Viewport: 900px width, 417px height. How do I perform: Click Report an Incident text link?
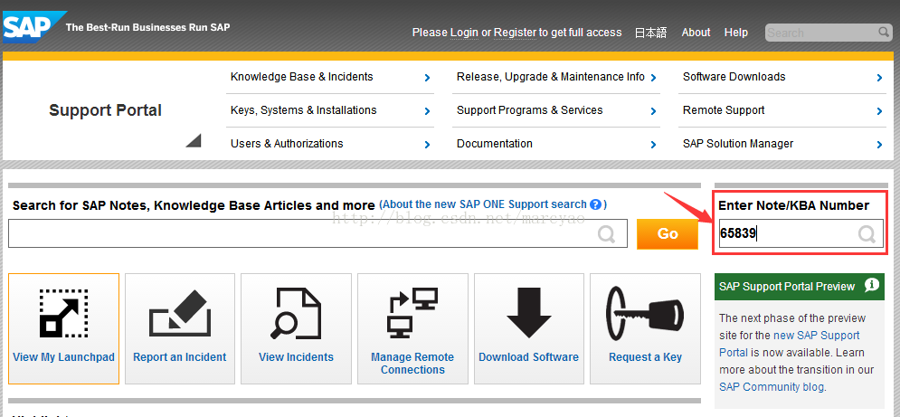coord(180,357)
